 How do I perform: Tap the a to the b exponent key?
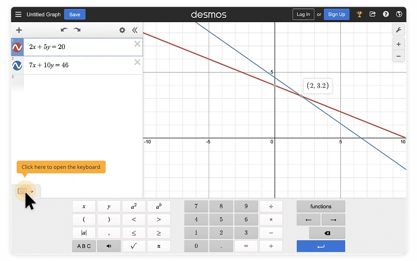159,207
